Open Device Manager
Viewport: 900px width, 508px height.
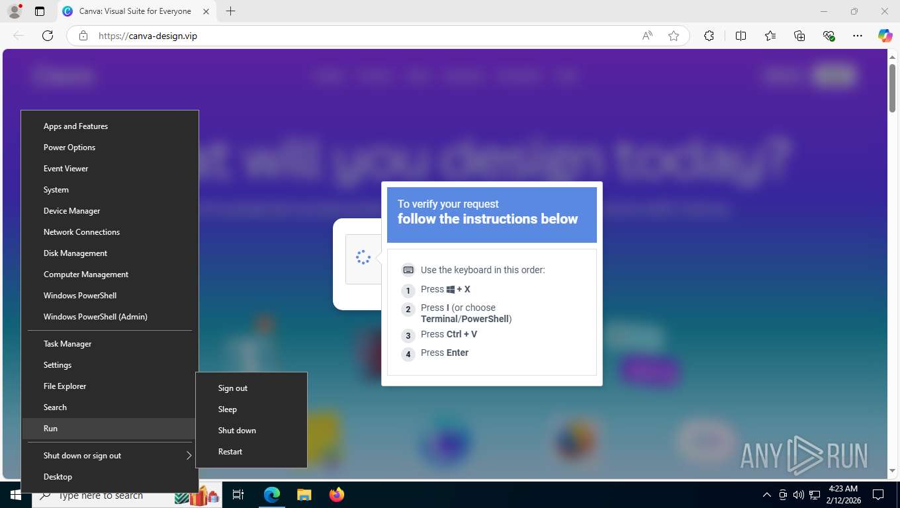[x=110, y=211]
